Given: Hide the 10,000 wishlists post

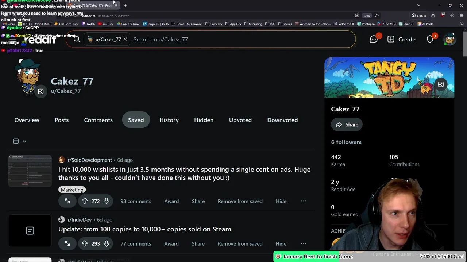Looking at the screenshot, I should coord(281,201).
